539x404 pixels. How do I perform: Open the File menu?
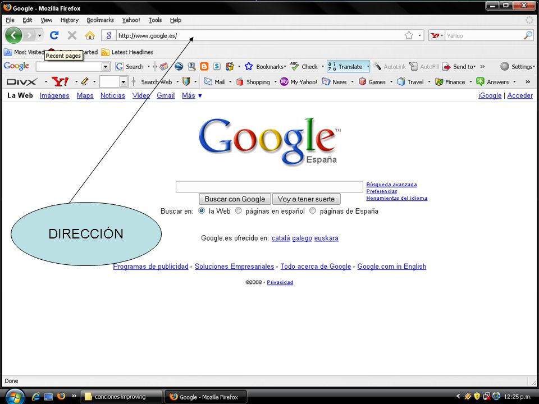click(10, 20)
